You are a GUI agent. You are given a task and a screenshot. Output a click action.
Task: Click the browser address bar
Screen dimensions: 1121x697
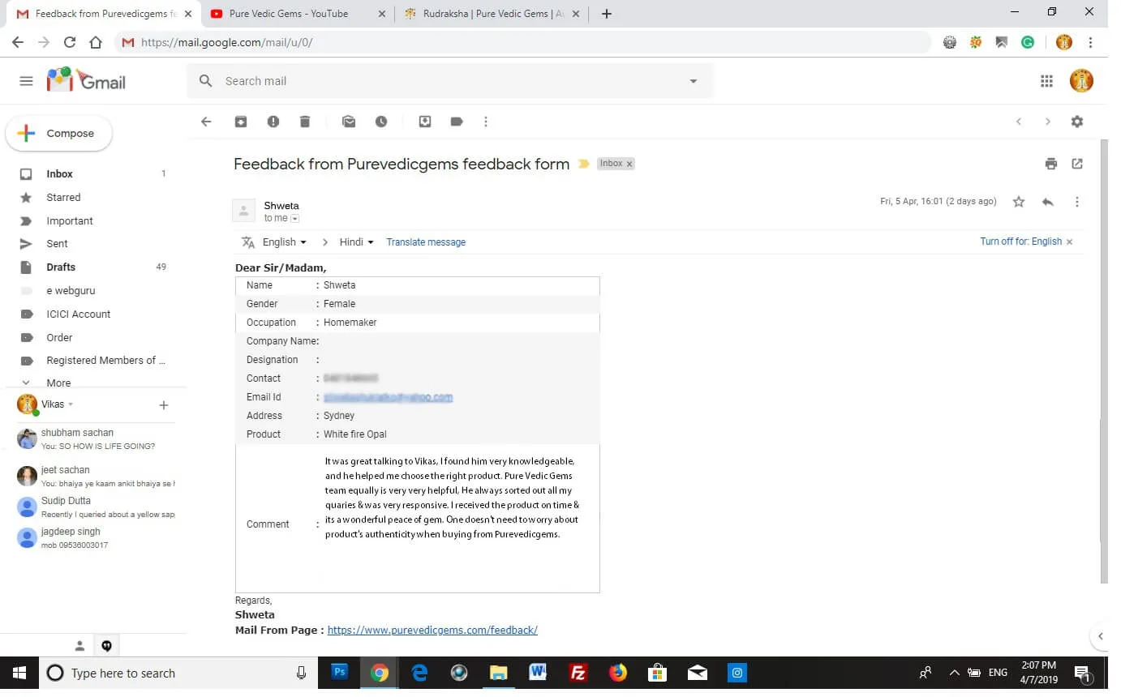click(x=523, y=42)
